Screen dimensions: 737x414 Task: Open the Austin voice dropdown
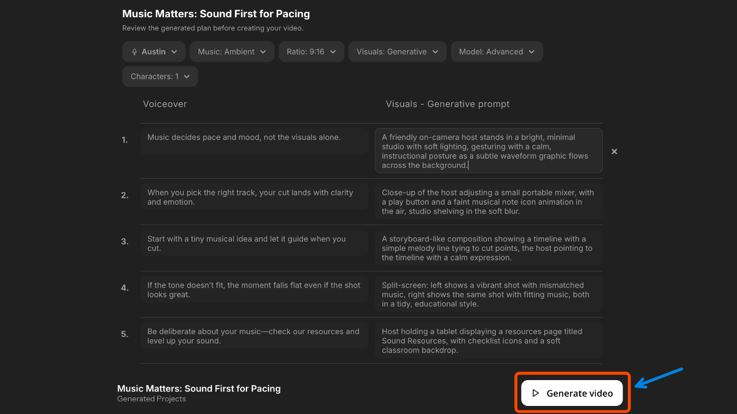click(154, 52)
